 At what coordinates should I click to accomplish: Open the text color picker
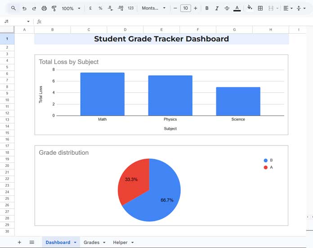237,9
